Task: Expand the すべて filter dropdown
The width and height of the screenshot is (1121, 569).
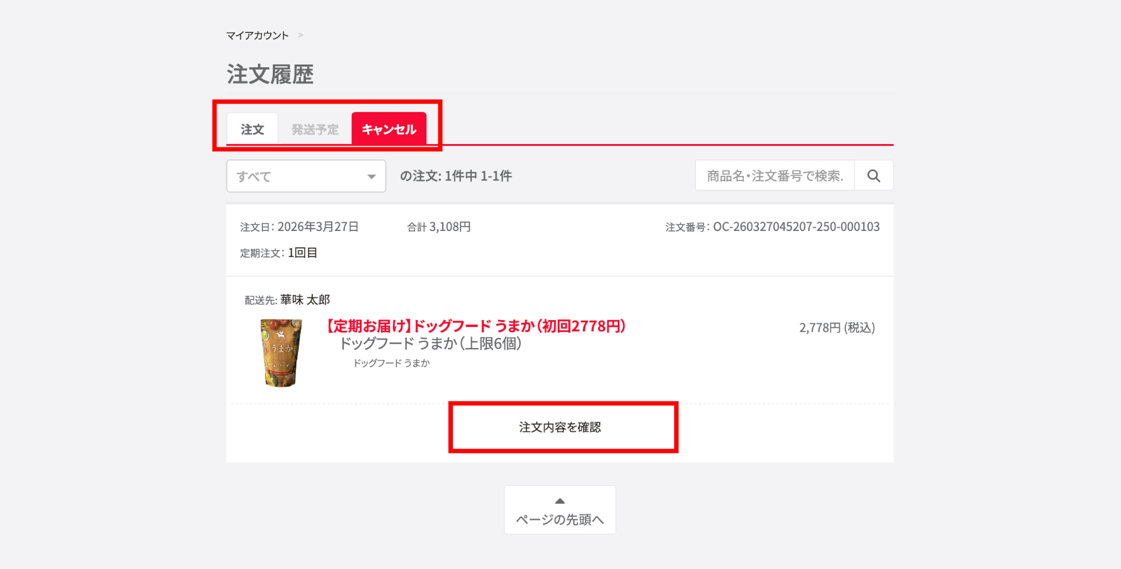Action: click(x=305, y=177)
